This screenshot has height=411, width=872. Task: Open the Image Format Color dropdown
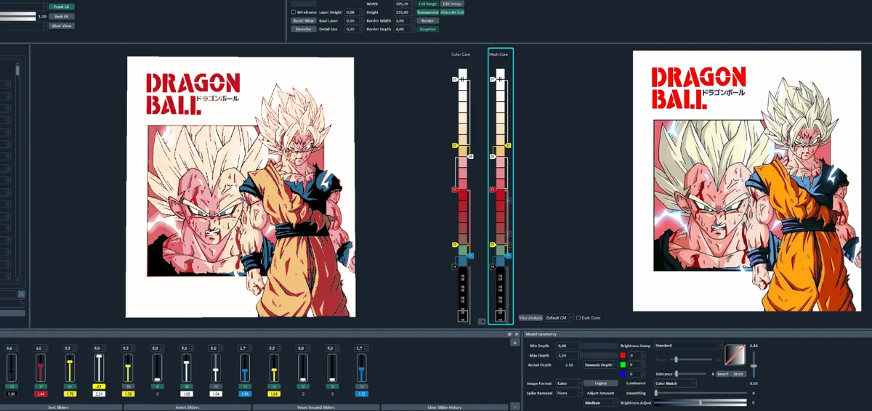pyautogui.click(x=569, y=383)
